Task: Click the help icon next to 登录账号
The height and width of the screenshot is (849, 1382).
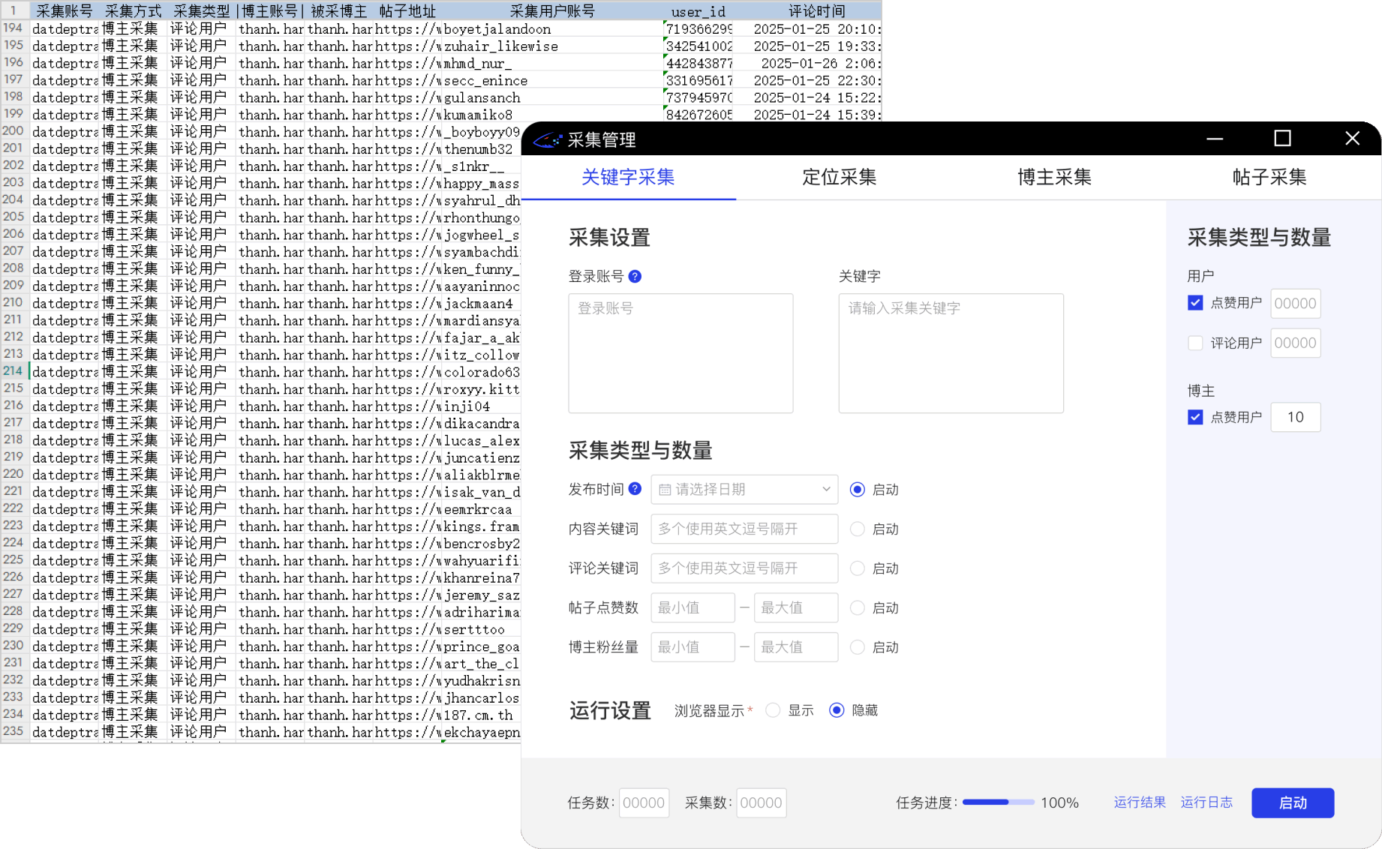Action: (x=635, y=277)
